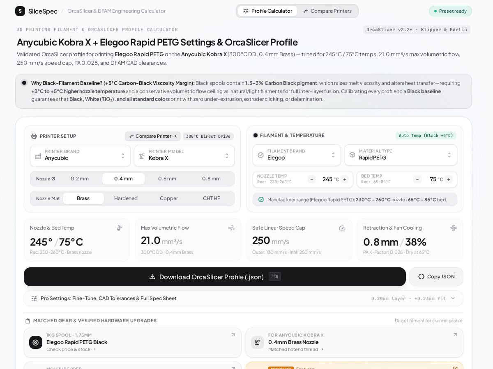The image size is (493, 369).
Task: Select 0.8 mm nozzle diameter
Action: pyautogui.click(x=212, y=179)
